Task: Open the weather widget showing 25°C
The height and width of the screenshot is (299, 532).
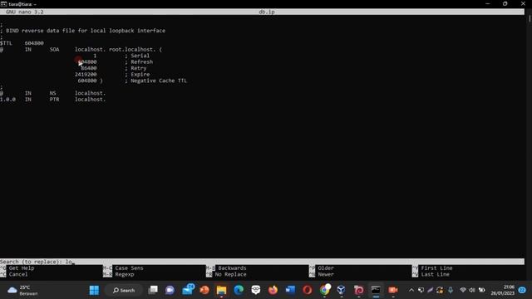Action: [x=23, y=290]
